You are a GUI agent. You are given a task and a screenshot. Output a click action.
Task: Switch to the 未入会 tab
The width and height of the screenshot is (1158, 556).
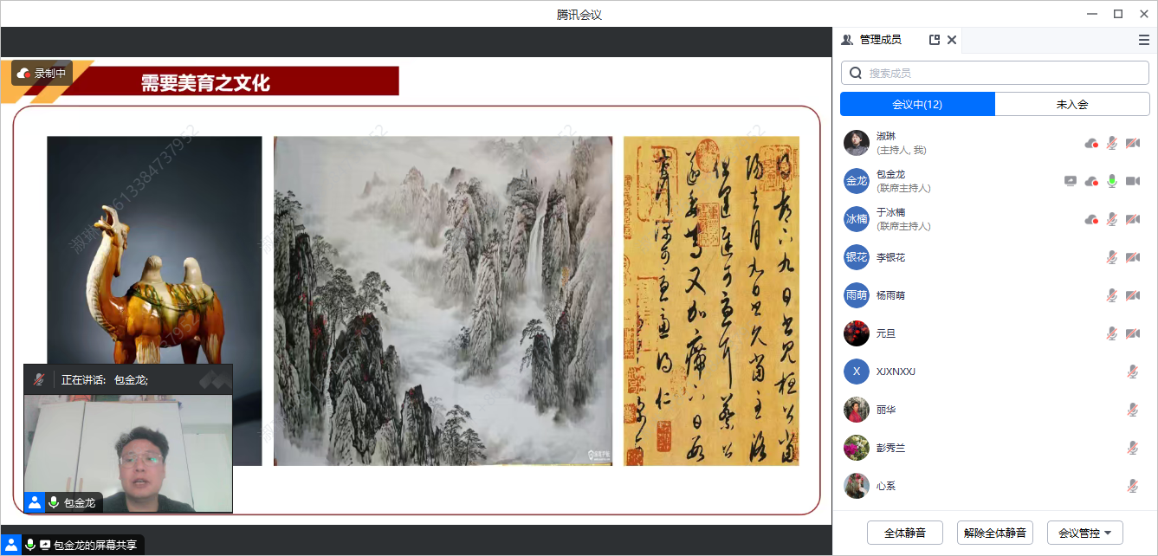[x=1071, y=104]
